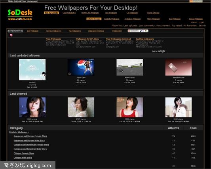The image size is (211, 169).
Task: Open the 1600x1200 Wallpaper ad link
Action: 90,13
